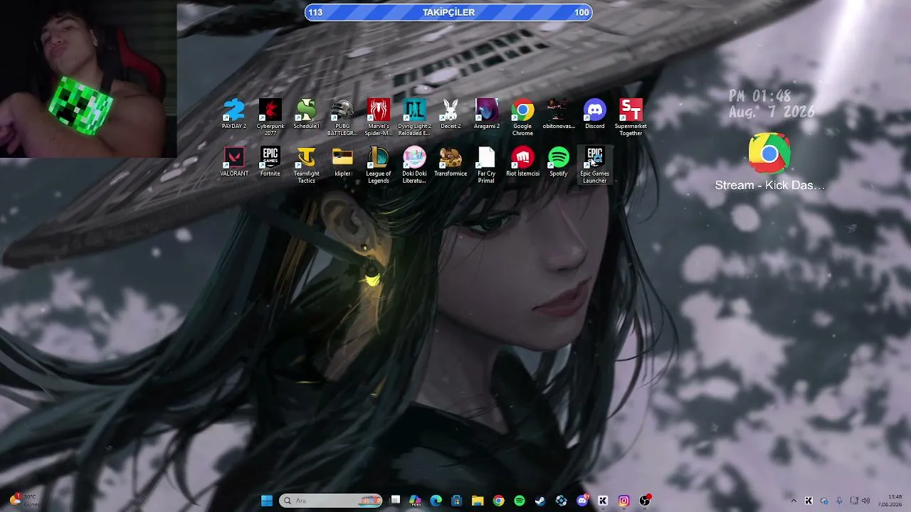
Task: Click the TAKİPÇİLER follower goal bar
Action: click(x=448, y=12)
